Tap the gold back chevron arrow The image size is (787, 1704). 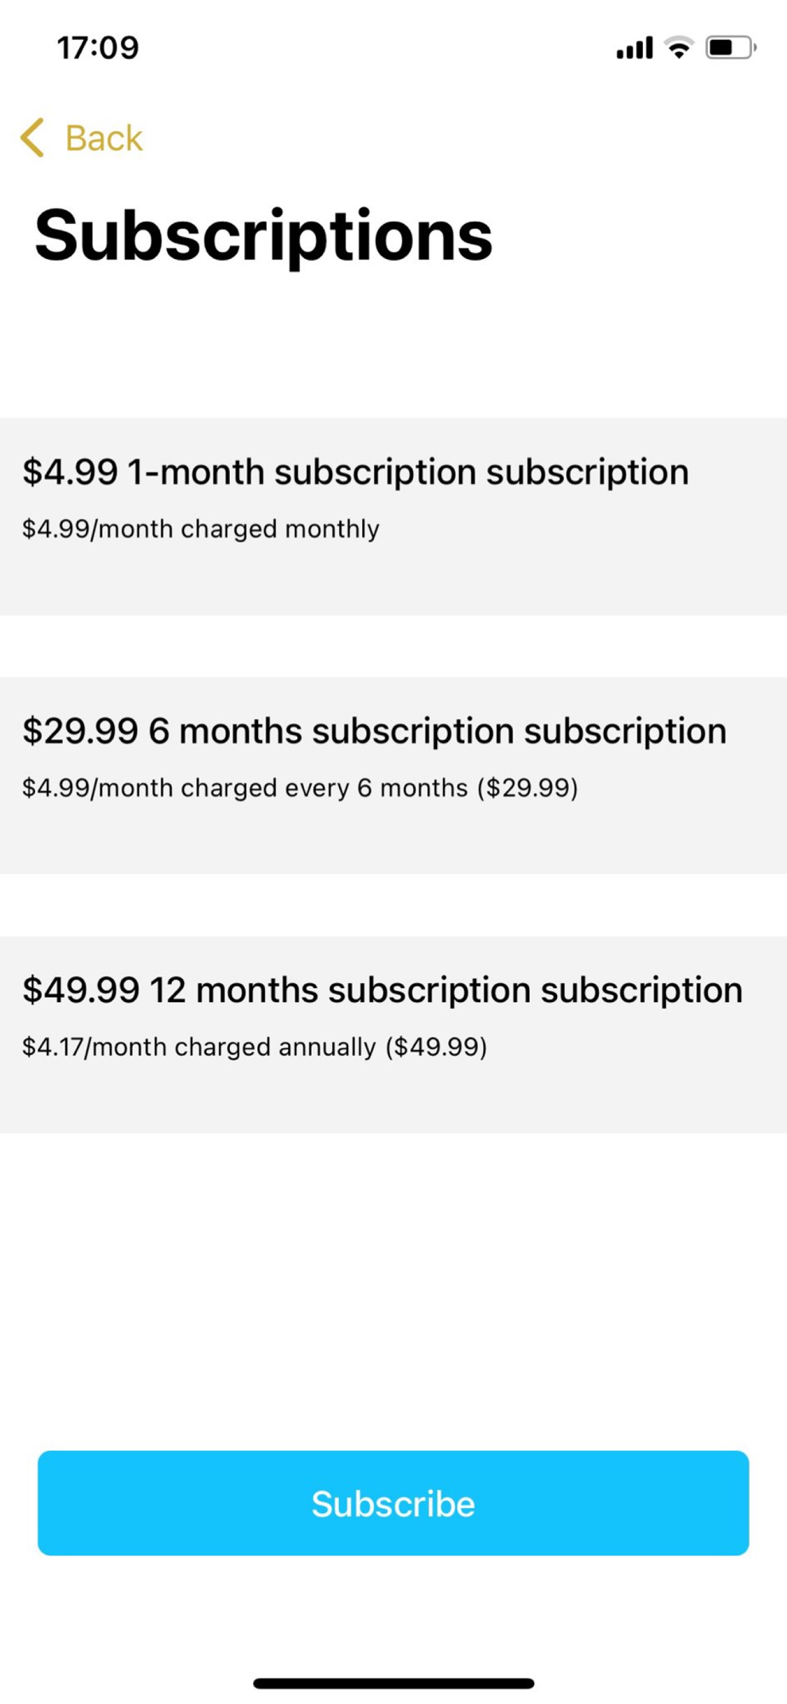pyautogui.click(x=32, y=138)
